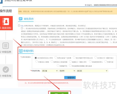This screenshot has width=117, height=94.
Task: Select the 优秀企业家厂长经理 radio option
Action: click(x=56, y=57)
